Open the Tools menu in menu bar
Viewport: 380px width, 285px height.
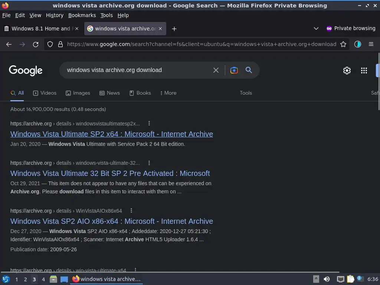[107, 15]
